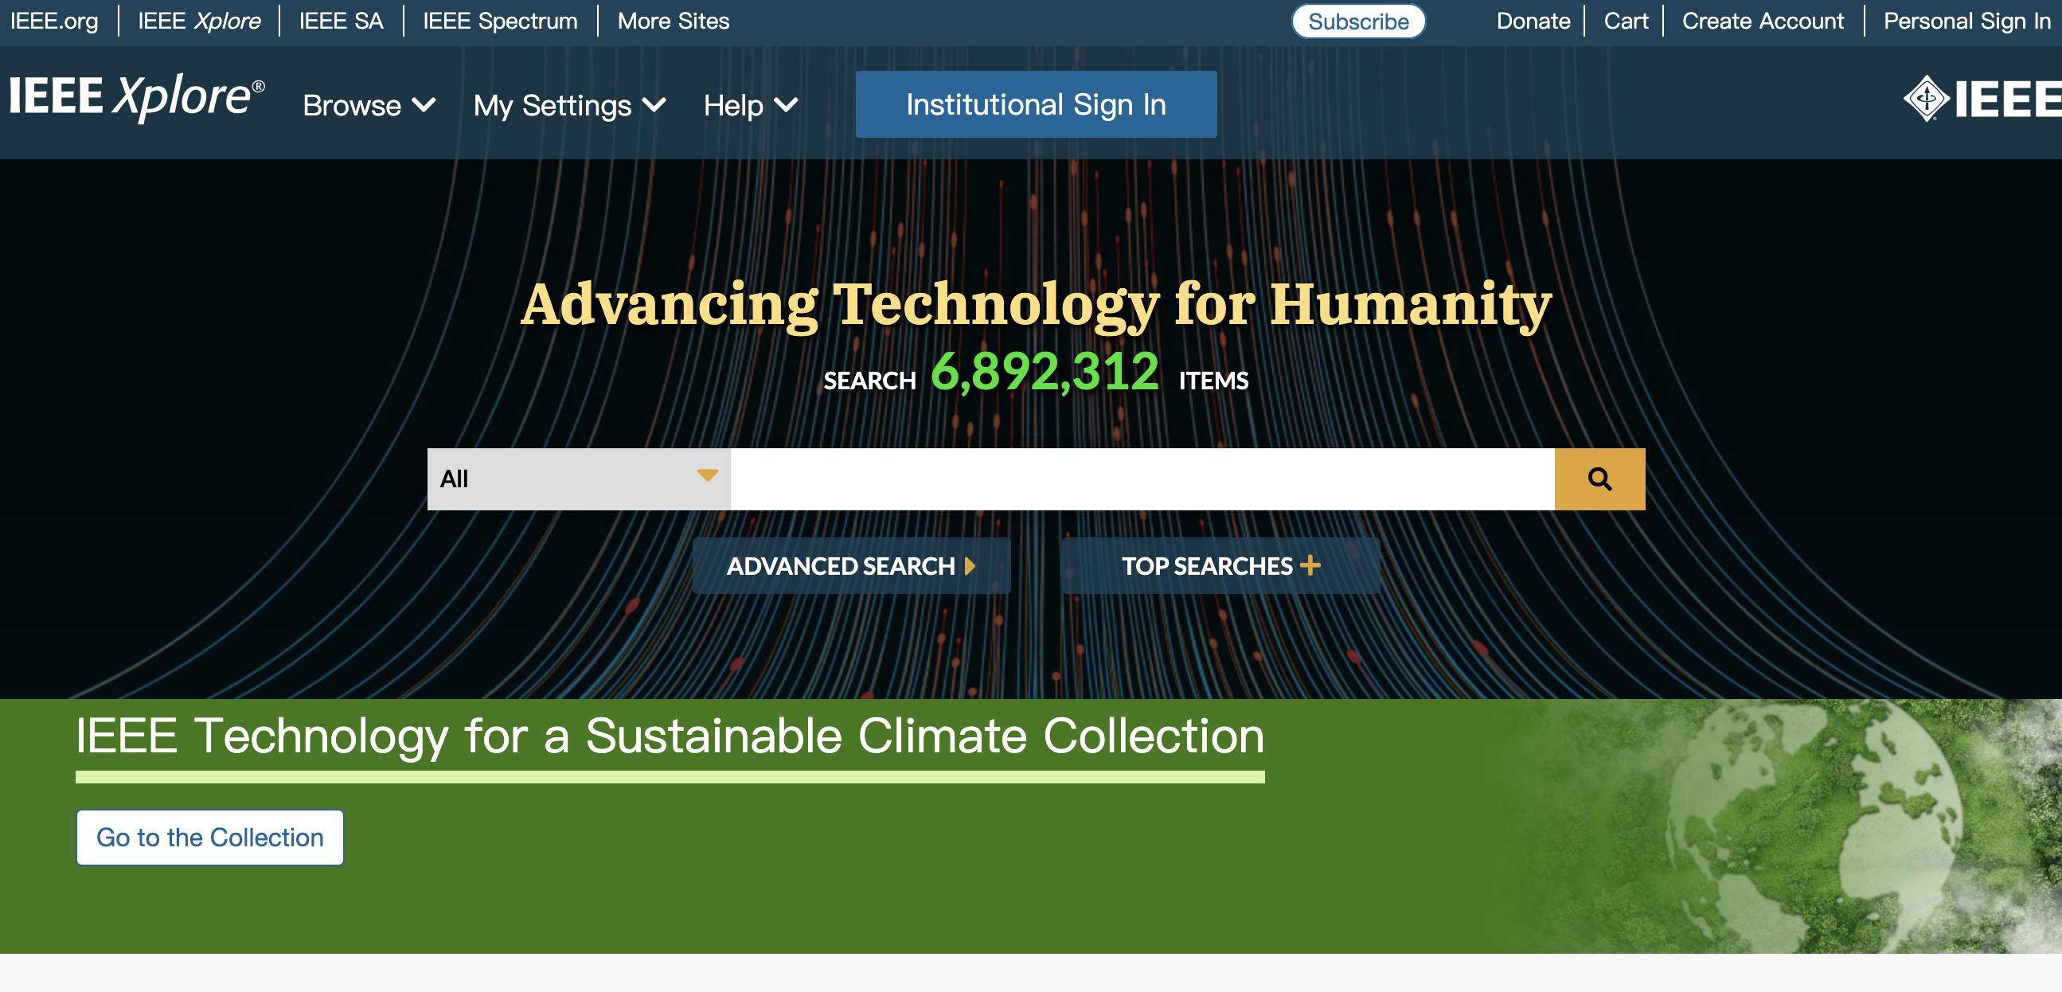Click the magnifying glass search button

coord(1599,478)
